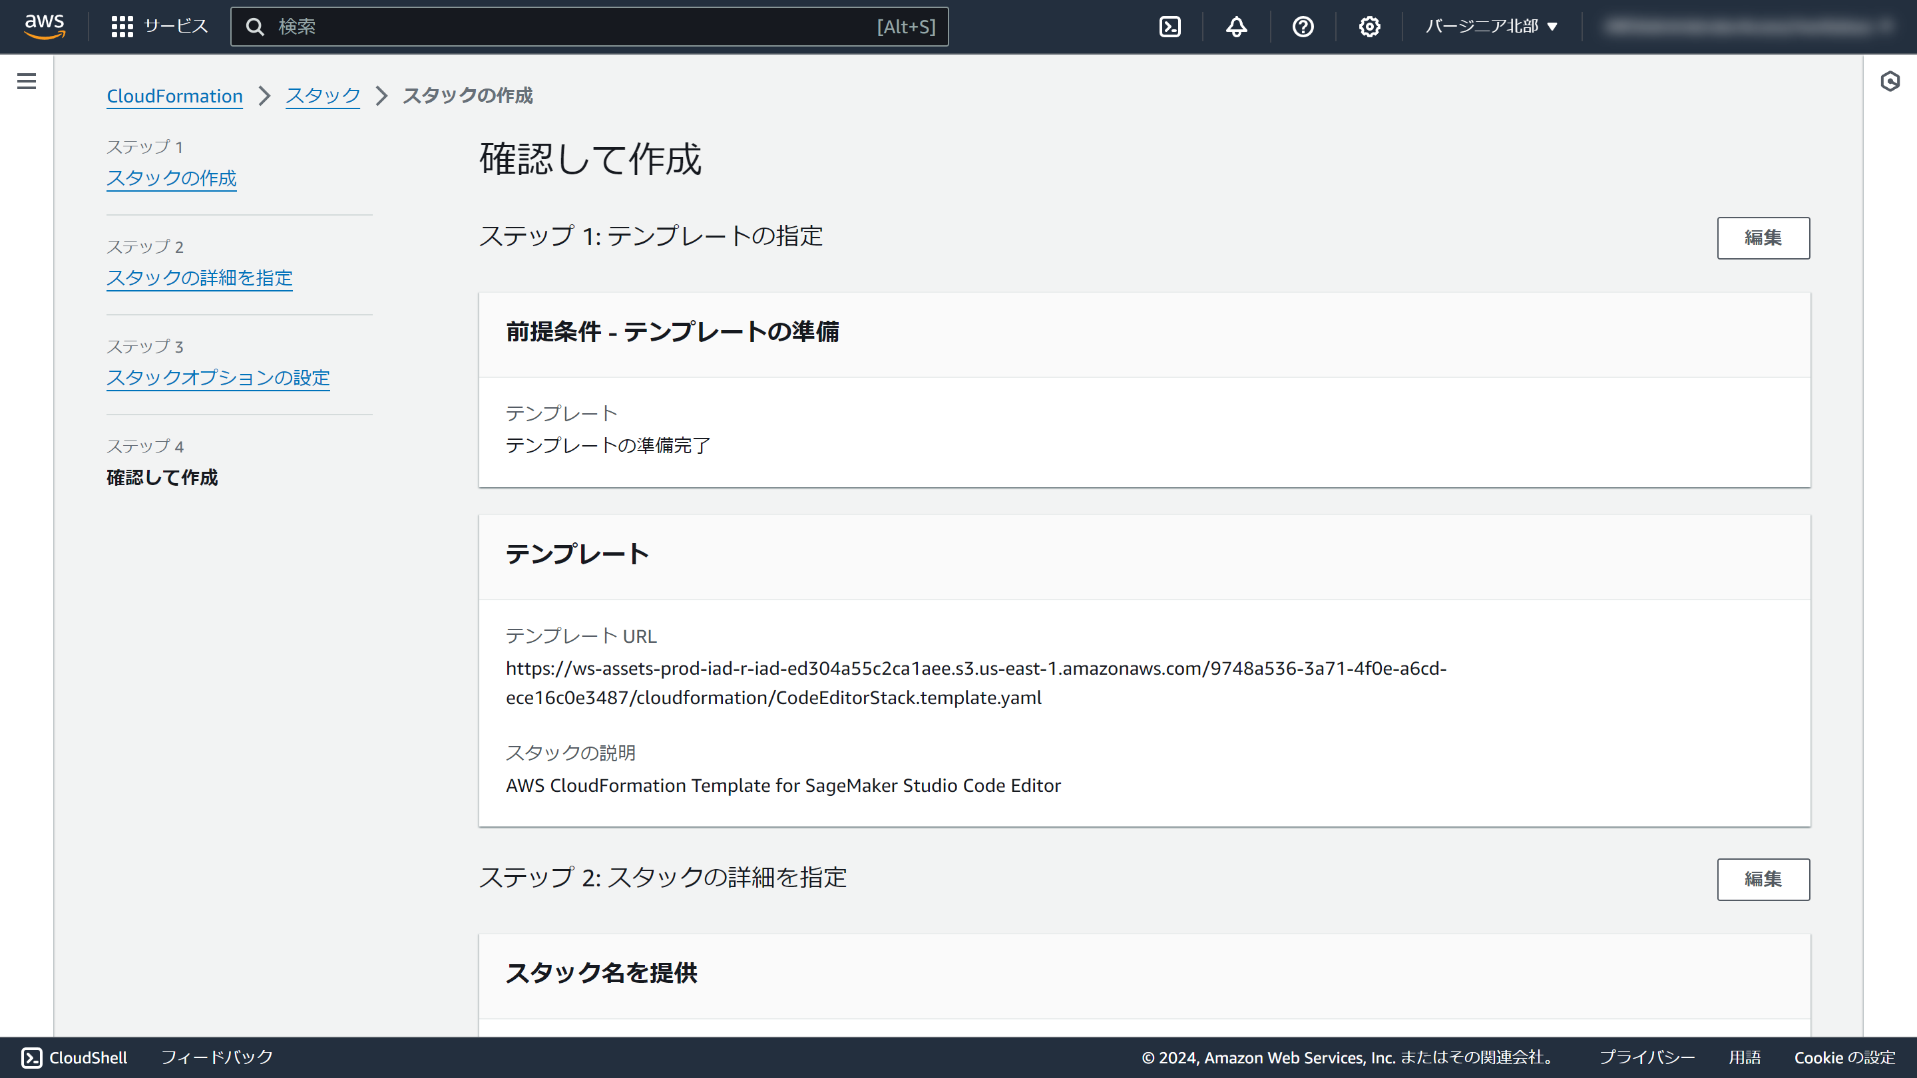
Task: Open the フィードバック link
Action: pos(216,1057)
